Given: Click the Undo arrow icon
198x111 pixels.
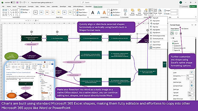Looking at the screenshot, I should coord(20,2).
